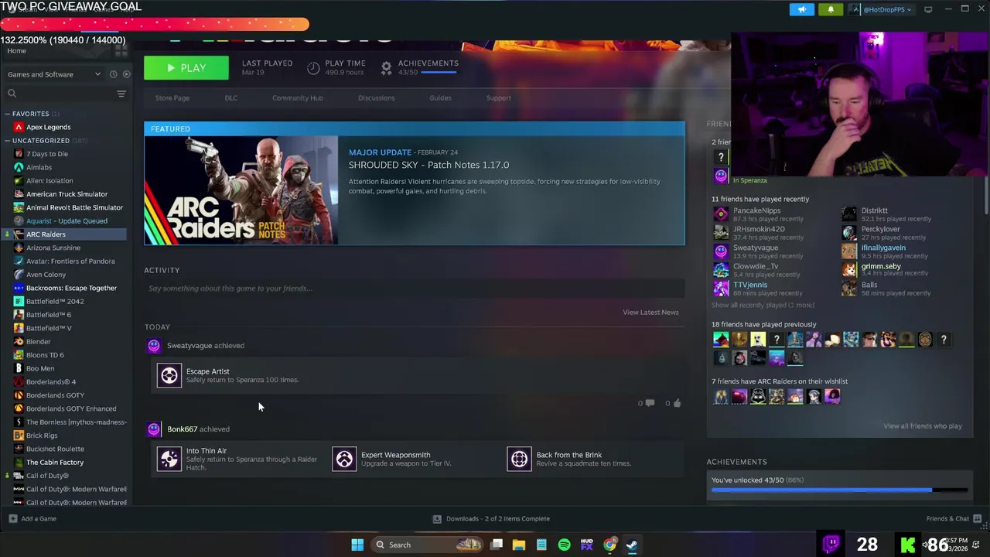Open friend Clowwdie_Tv avatar
The width and height of the screenshot is (990, 557).
point(721,270)
